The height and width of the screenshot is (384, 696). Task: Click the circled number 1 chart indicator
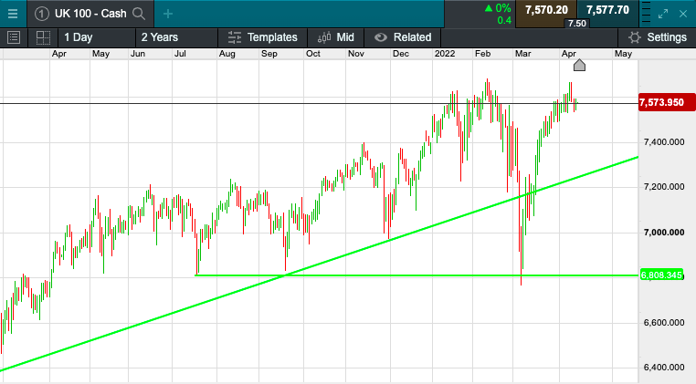click(x=41, y=14)
